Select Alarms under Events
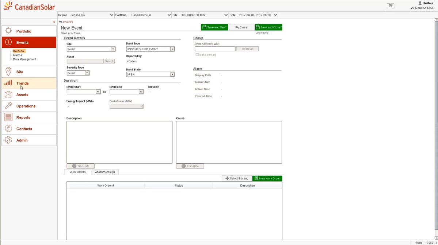Screen dimensions: 438x245 [17, 55]
